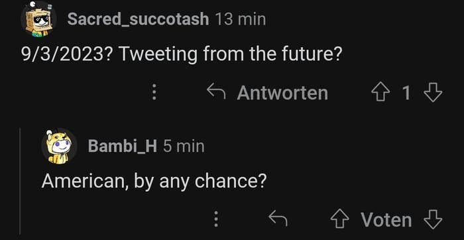Click the reply arrow icon beside Antworten

(x=216, y=92)
